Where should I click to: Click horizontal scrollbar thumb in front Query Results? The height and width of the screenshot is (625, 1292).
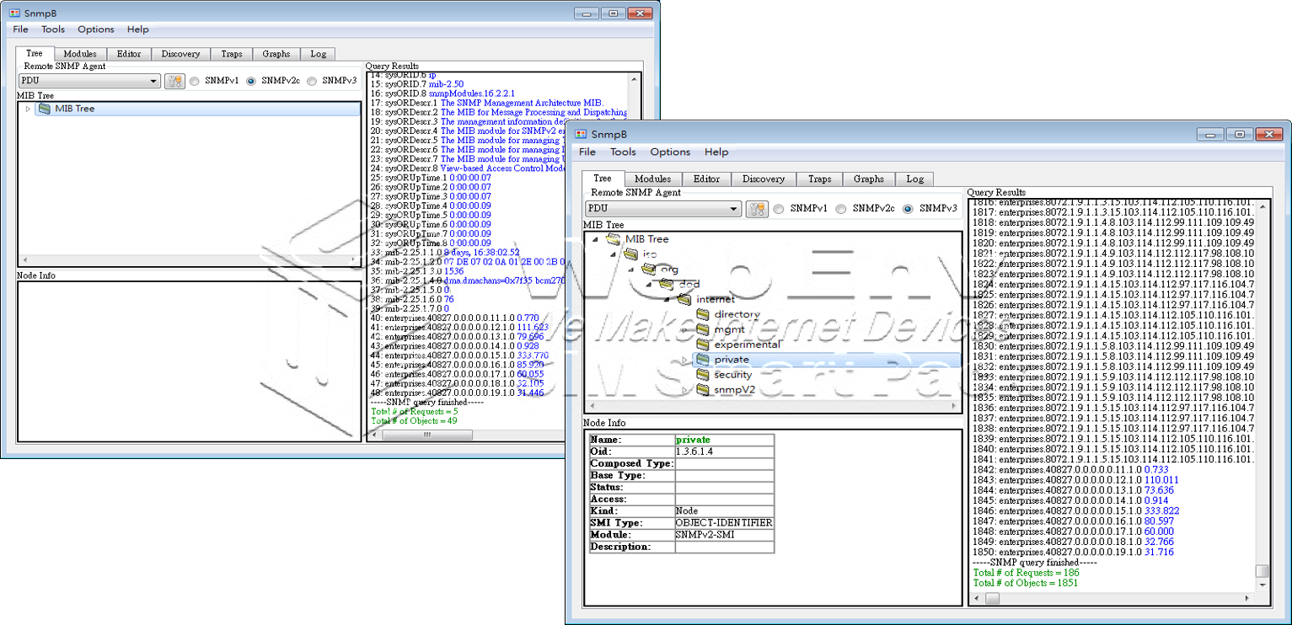[x=992, y=598]
